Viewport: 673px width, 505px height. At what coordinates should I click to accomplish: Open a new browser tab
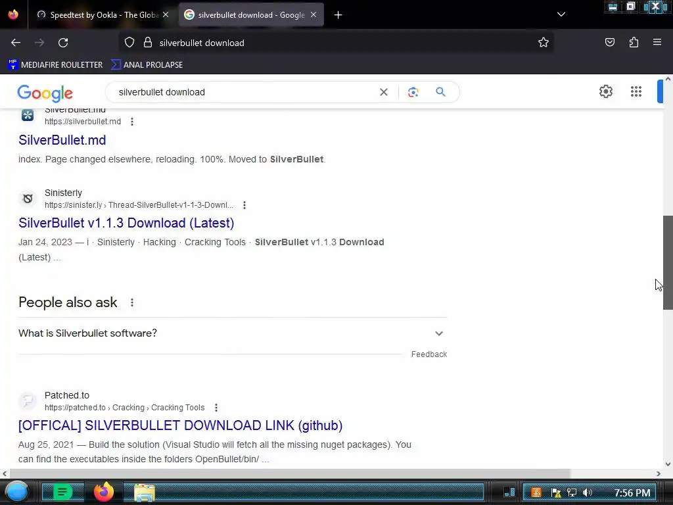pyautogui.click(x=338, y=15)
